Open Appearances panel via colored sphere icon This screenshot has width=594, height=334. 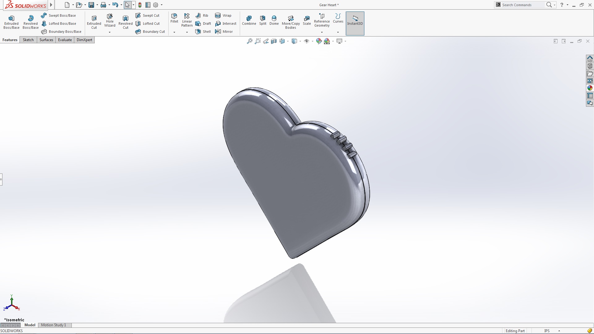[x=319, y=41]
